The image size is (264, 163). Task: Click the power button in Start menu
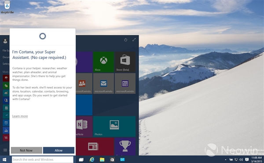[x=125, y=40]
